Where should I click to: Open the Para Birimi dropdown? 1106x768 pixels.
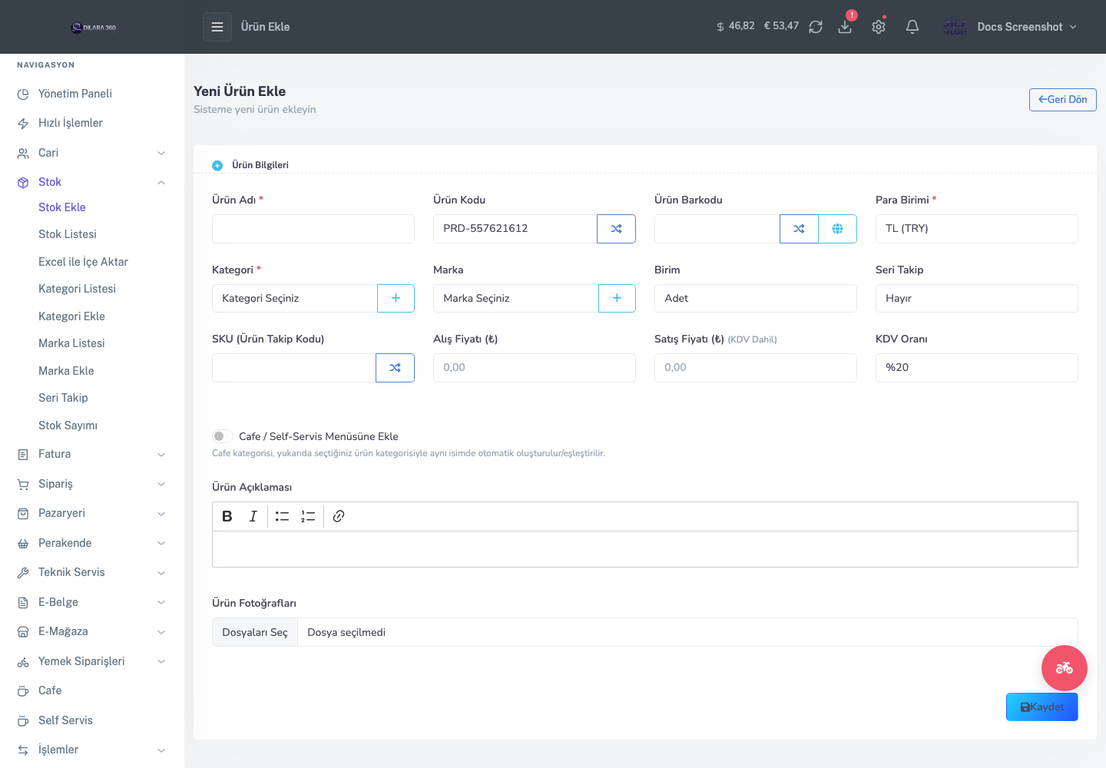(x=977, y=229)
